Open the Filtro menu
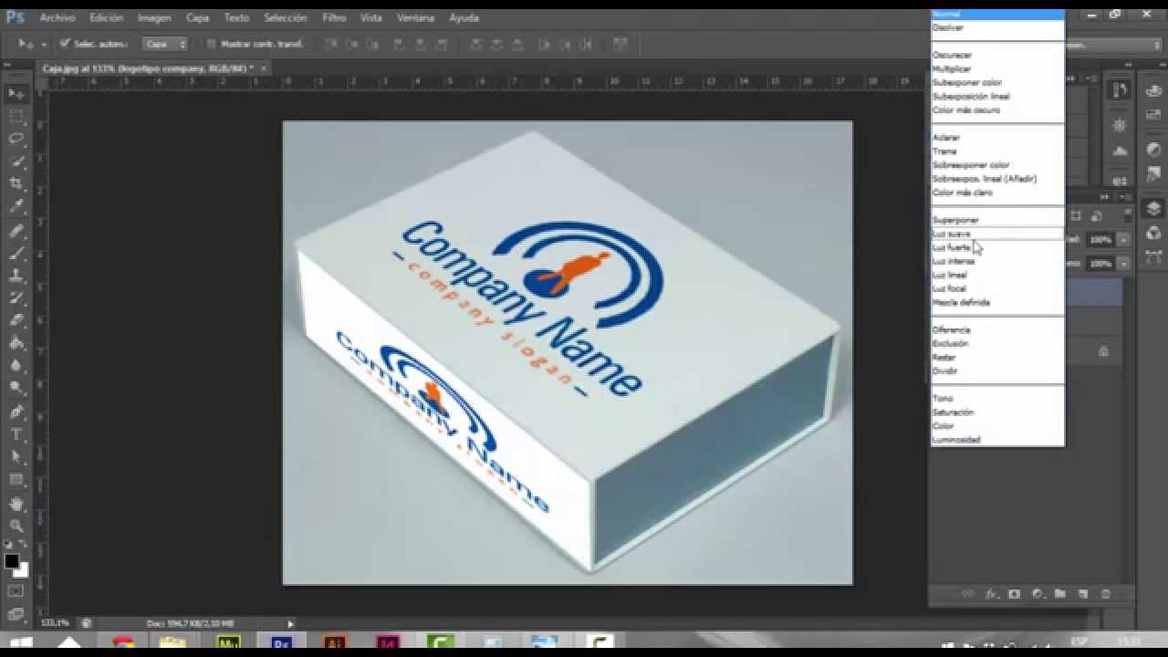Screen dimensions: 1168x657 pos(334,17)
